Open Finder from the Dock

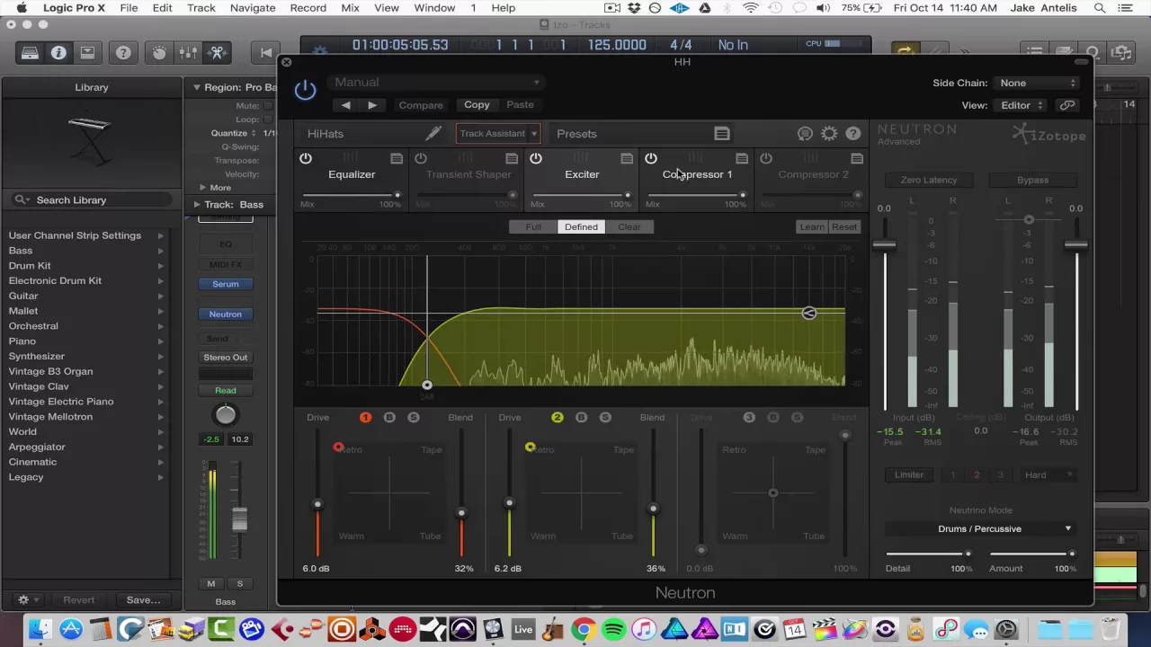40,629
